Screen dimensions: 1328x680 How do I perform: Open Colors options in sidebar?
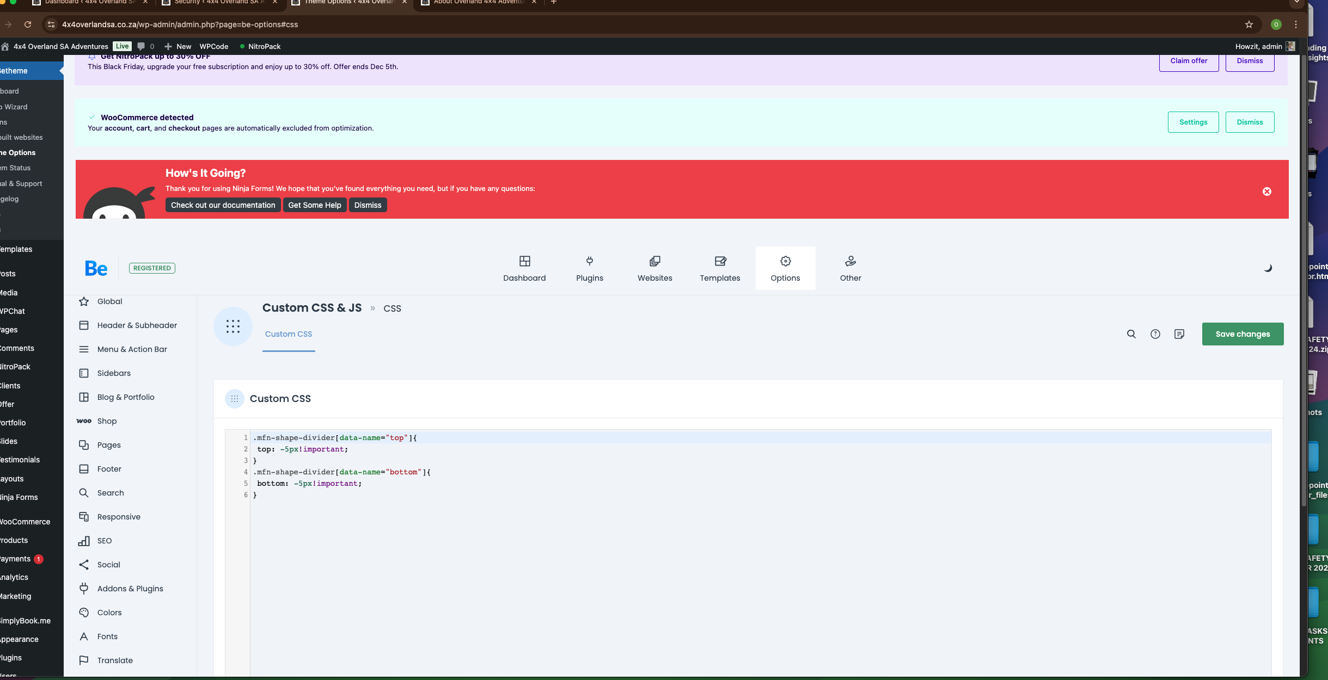pos(109,613)
